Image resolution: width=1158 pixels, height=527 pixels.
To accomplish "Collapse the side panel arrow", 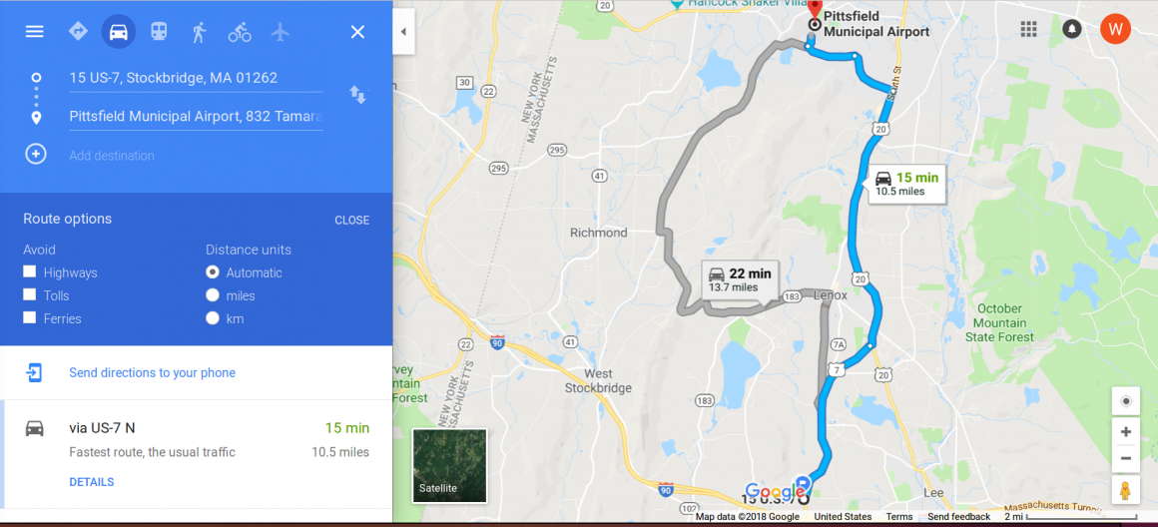I will click(403, 32).
